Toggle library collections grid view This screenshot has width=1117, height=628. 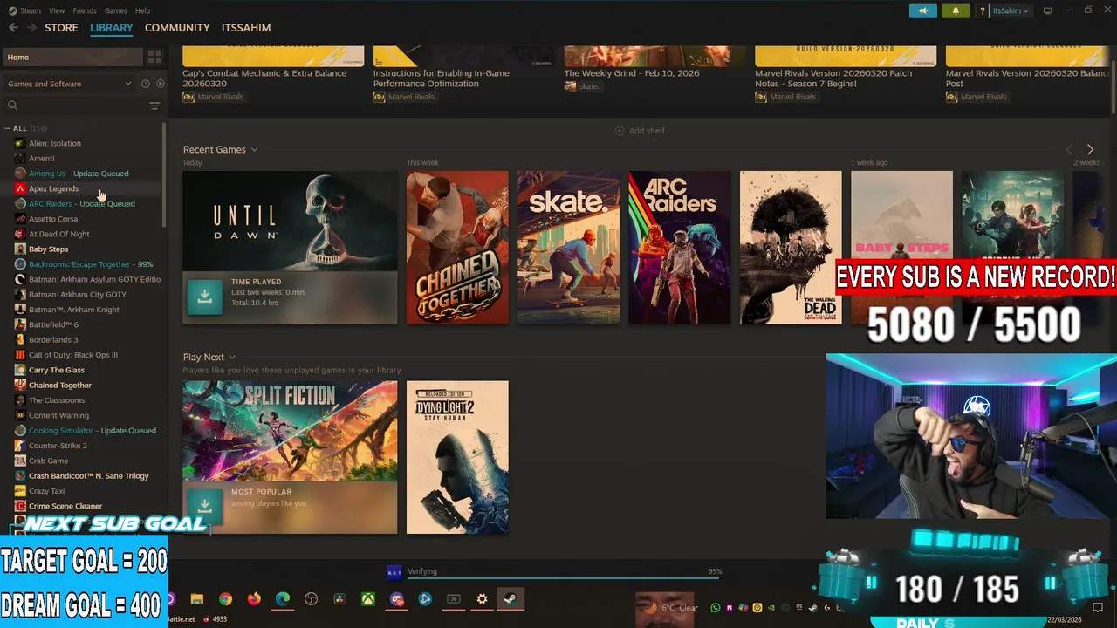[x=154, y=57]
